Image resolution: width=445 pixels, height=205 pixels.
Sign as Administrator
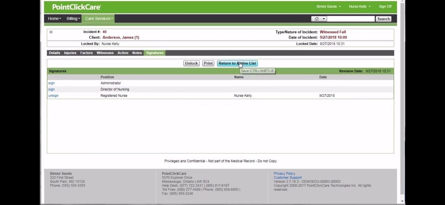pos(51,83)
